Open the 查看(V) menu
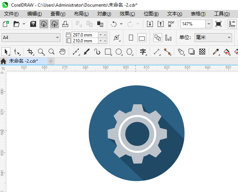Viewport: 238px width, 192px height. click(58, 14)
